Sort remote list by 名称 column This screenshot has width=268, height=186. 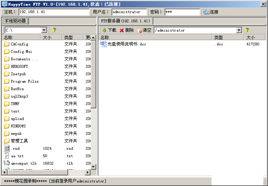[155, 37]
